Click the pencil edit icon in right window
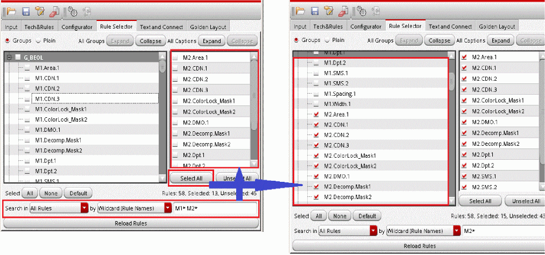Image resolution: width=545 pixels, height=255 pixels. (329, 11)
